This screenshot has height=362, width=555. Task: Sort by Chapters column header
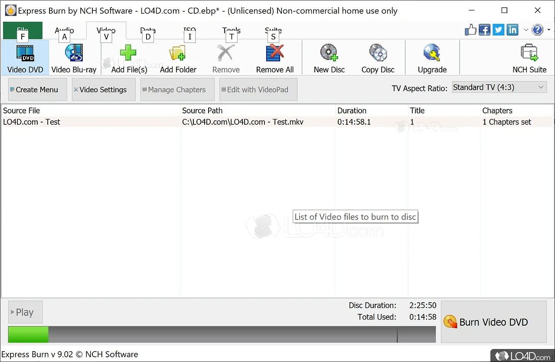point(517,111)
